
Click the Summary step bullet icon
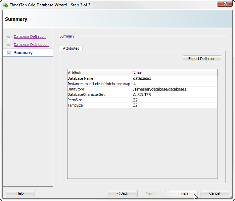coord(9,53)
